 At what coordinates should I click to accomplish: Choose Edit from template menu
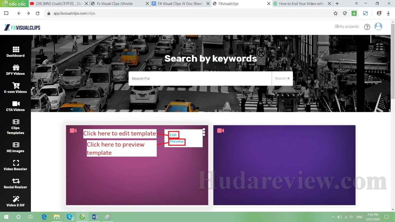[x=173, y=135]
